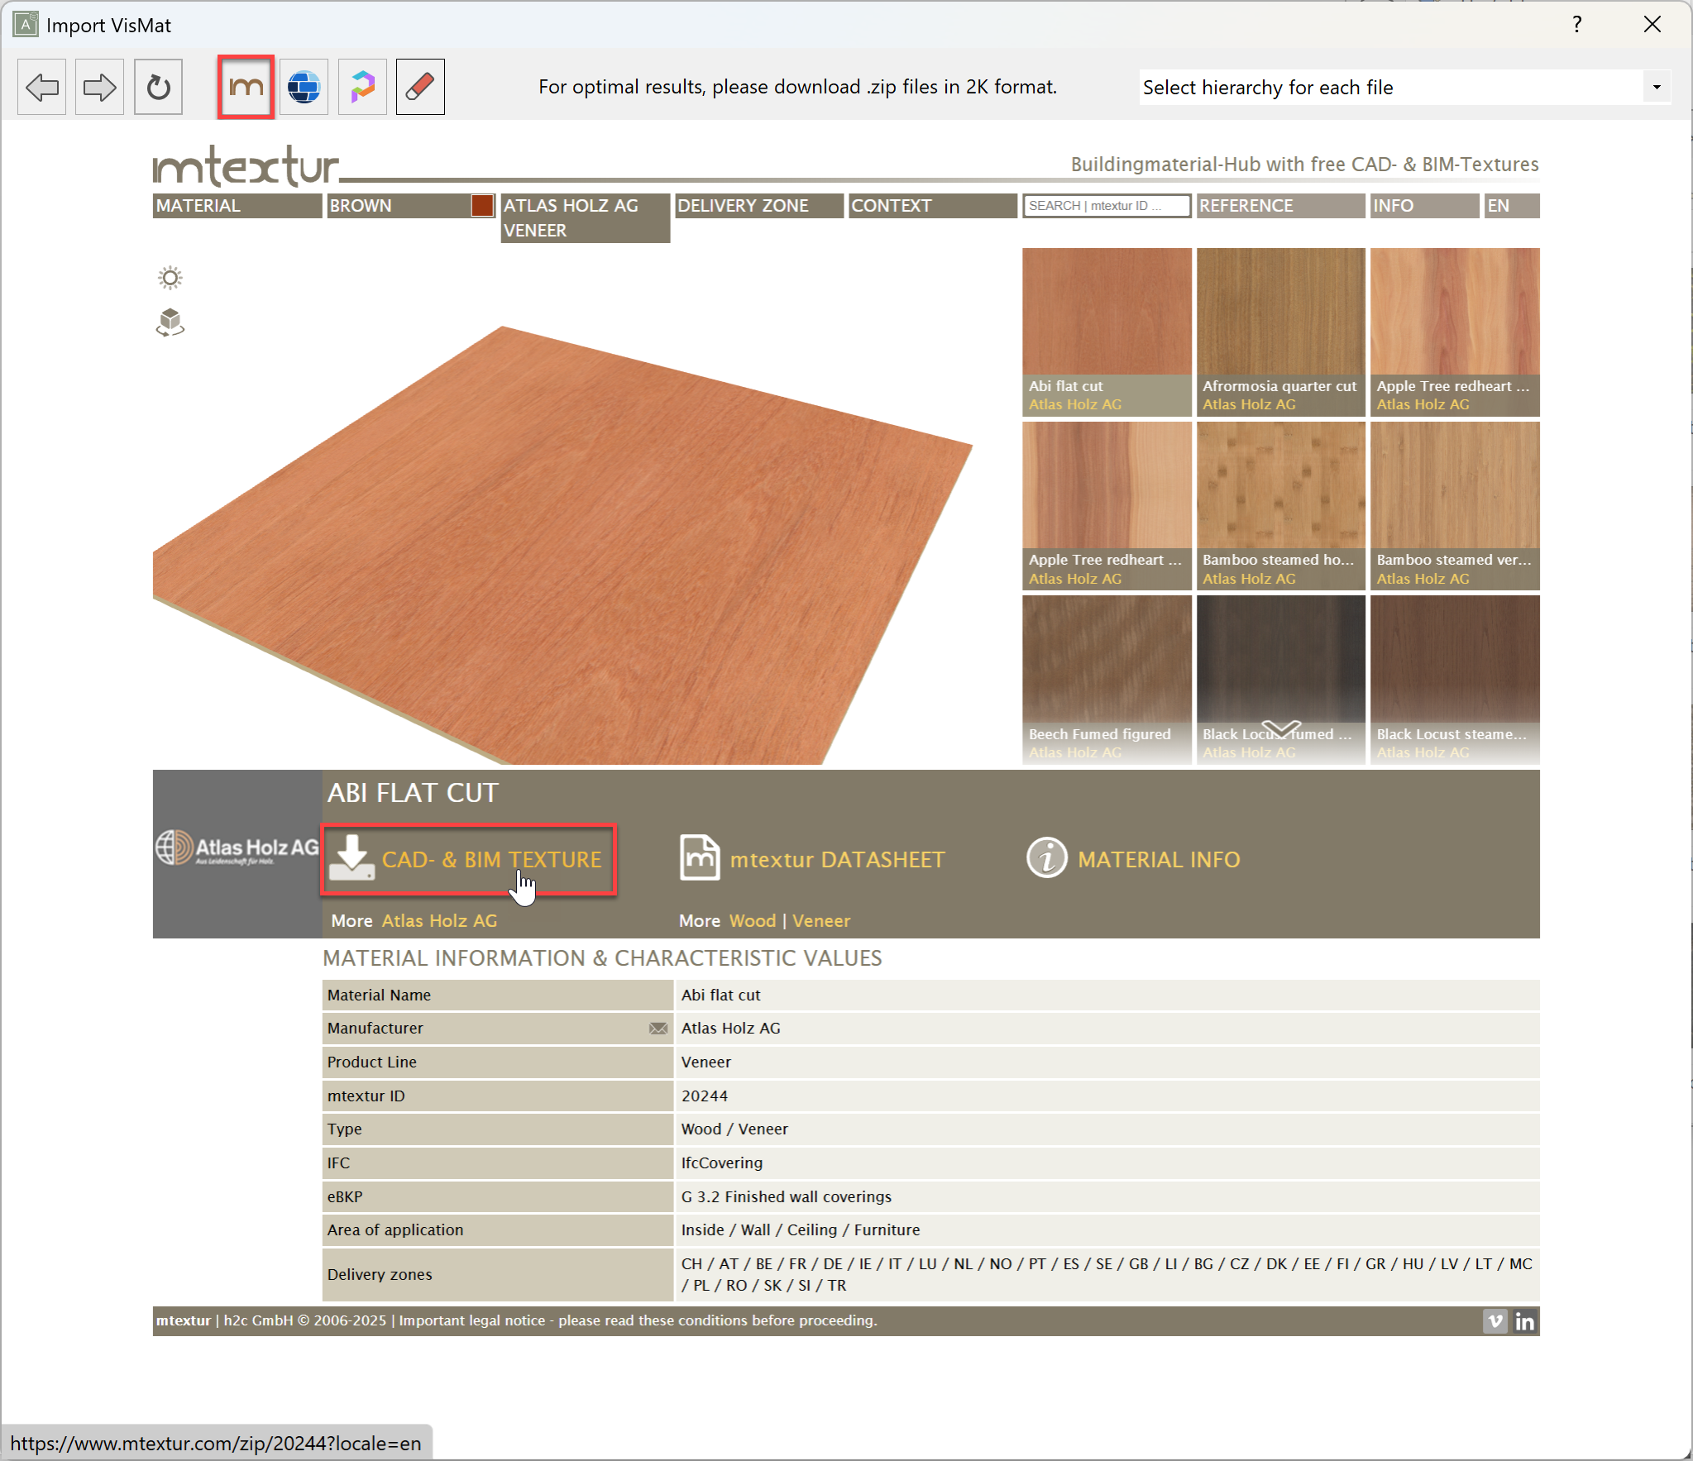This screenshot has height=1461, width=1693.
Task: Toggle the sun lighting icon on the preview
Action: (x=170, y=278)
